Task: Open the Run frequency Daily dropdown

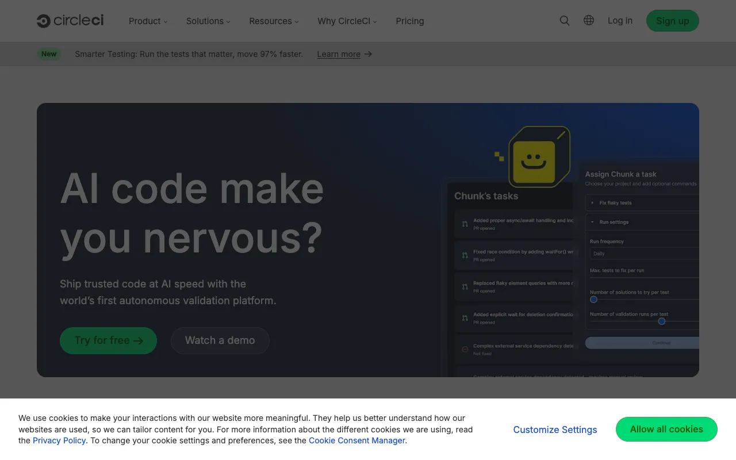Action: click(641, 253)
